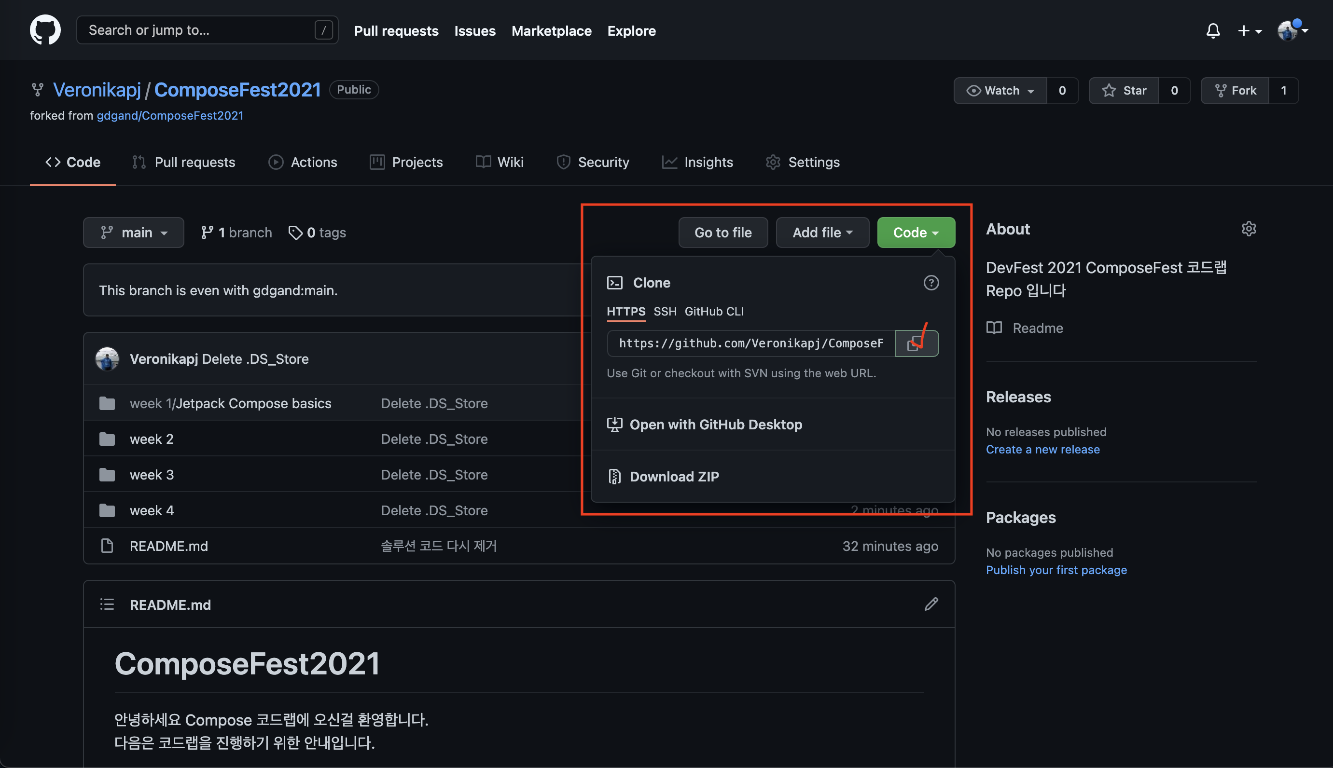
Task: Click the copy clone URL icon
Action: click(x=916, y=343)
